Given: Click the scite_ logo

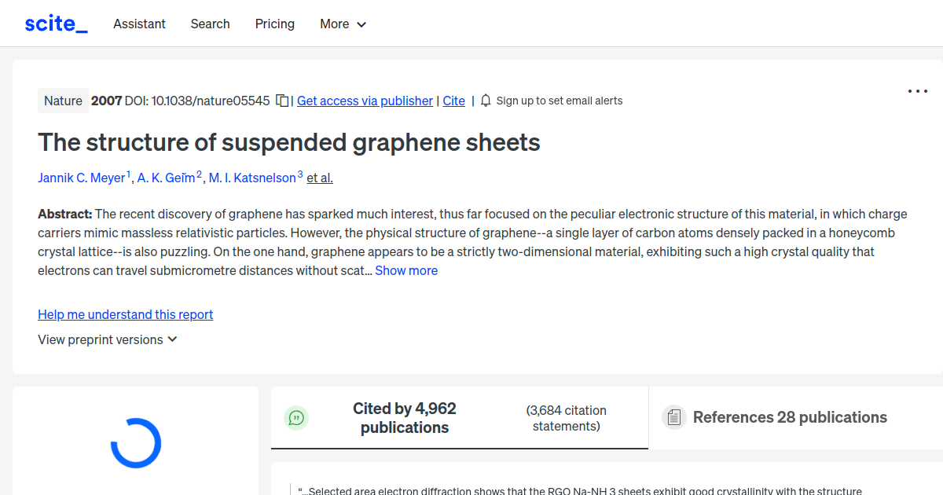Looking at the screenshot, I should pos(55,23).
